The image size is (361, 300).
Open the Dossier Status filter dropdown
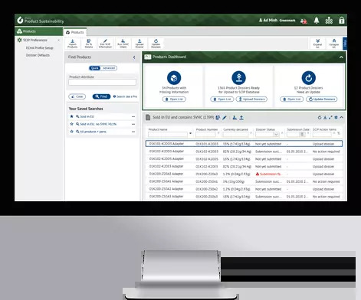point(276,134)
